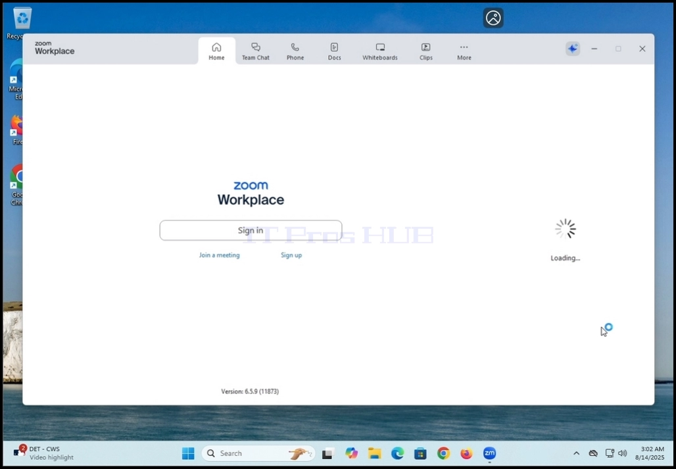This screenshot has height=469, width=676.
Task: Open the DET - CWS widget in the taskbar
Action: click(43, 453)
